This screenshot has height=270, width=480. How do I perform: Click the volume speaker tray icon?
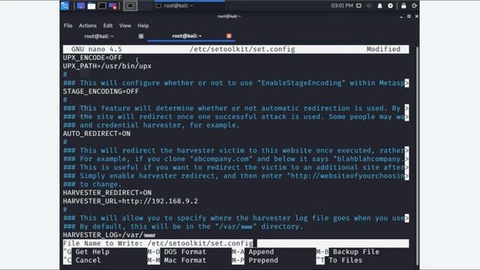(x=369, y=6)
